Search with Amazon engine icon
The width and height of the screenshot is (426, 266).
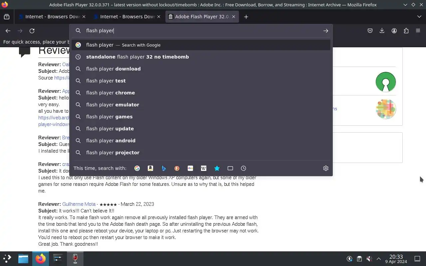(150, 168)
